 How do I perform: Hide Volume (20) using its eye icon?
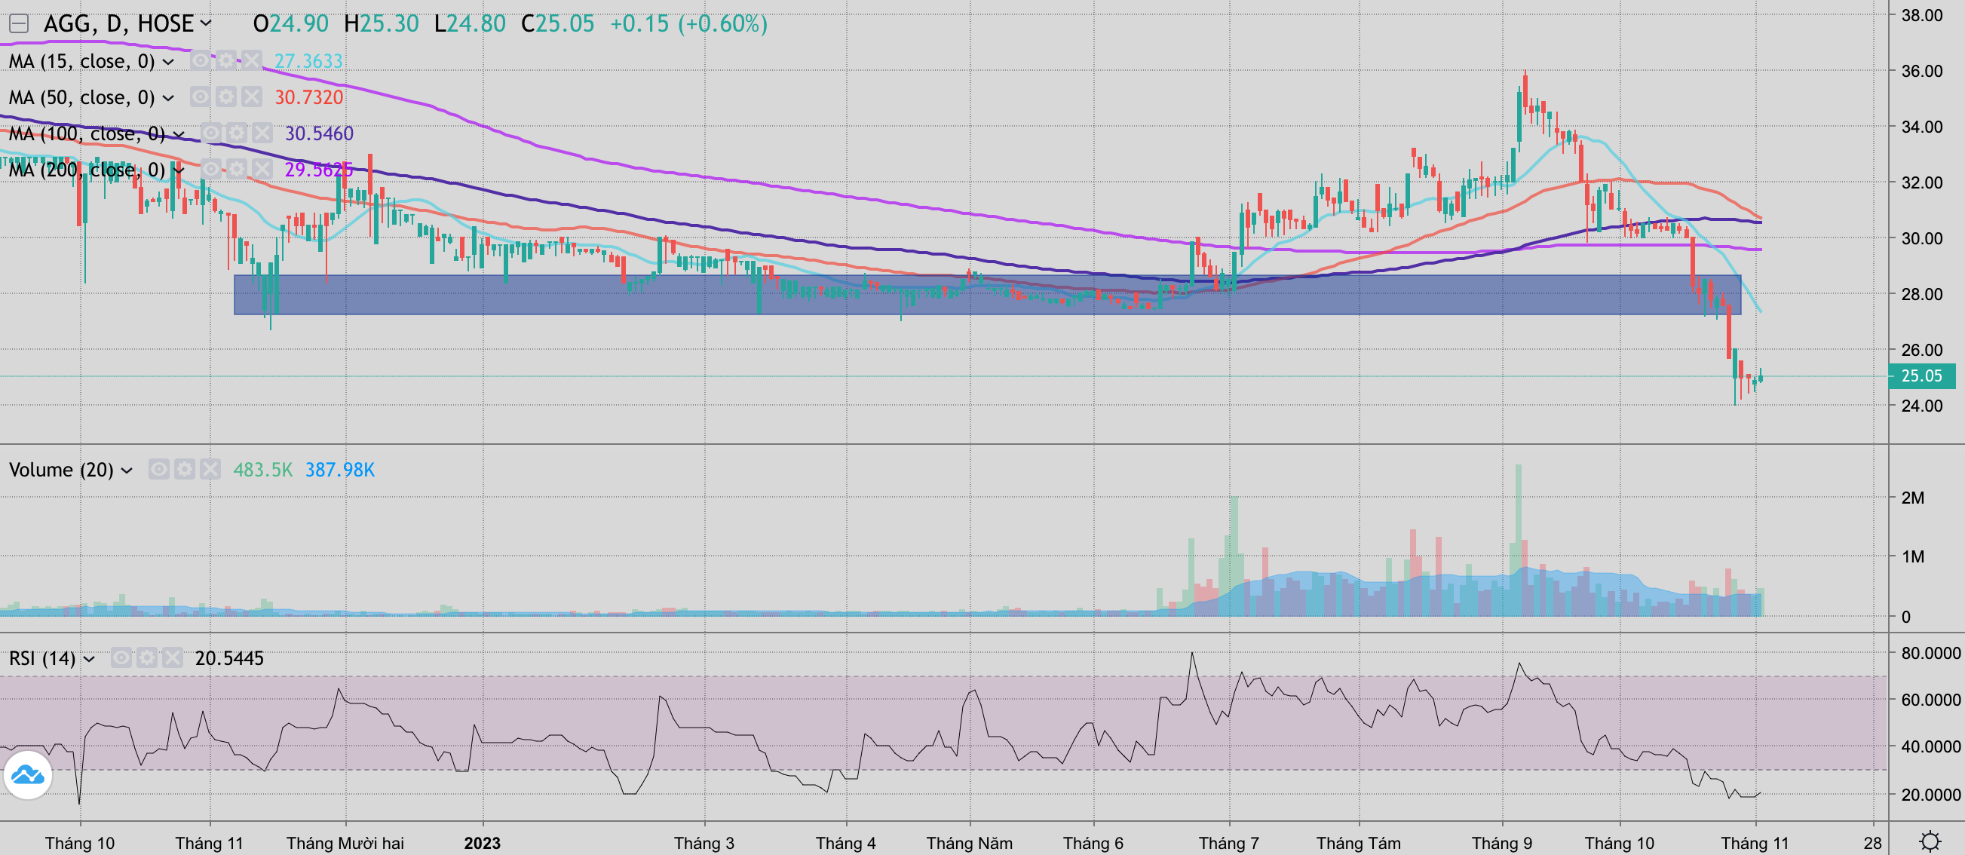click(x=158, y=469)
